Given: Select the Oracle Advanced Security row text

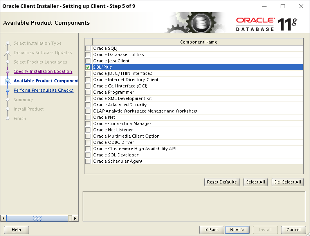Looking at the screenshot, I should (x=120, y=105).
